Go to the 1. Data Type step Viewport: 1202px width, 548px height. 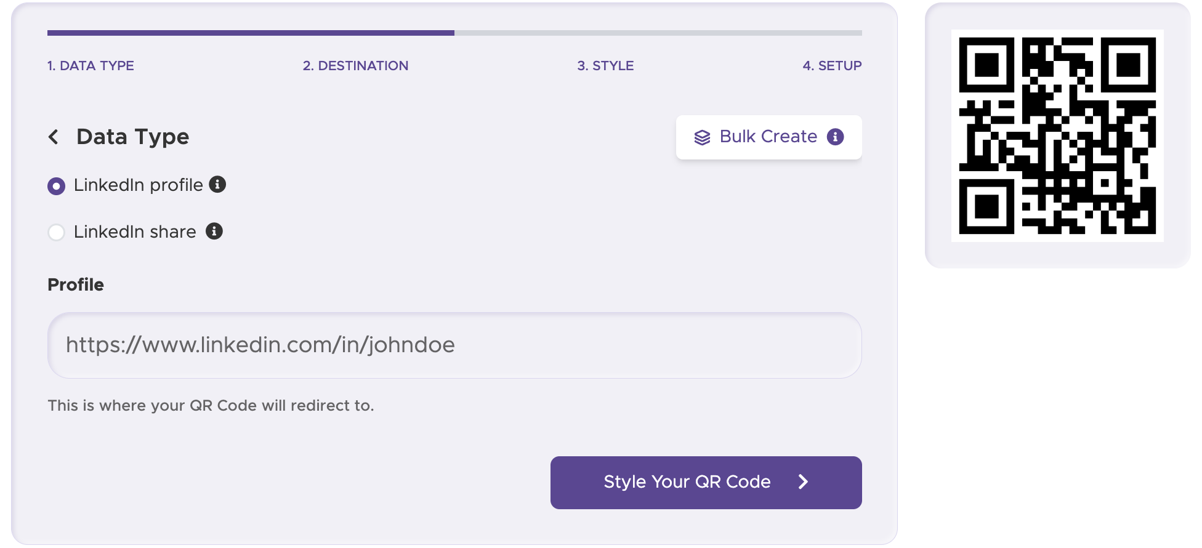(x=91, y=65)
